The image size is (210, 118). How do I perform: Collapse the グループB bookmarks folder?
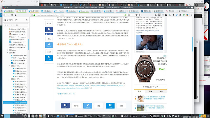click(x=10, y=79)
